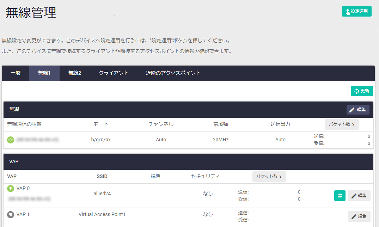Click the green Wi-Fi icon beside VAP 0
Image resolution: width=379 pixels, height=227 pixels.
(x=11, y=189)
